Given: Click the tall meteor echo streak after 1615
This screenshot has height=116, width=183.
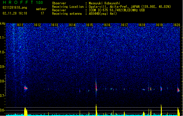Looking at the screenshot, I should click(x=96, y=87).
